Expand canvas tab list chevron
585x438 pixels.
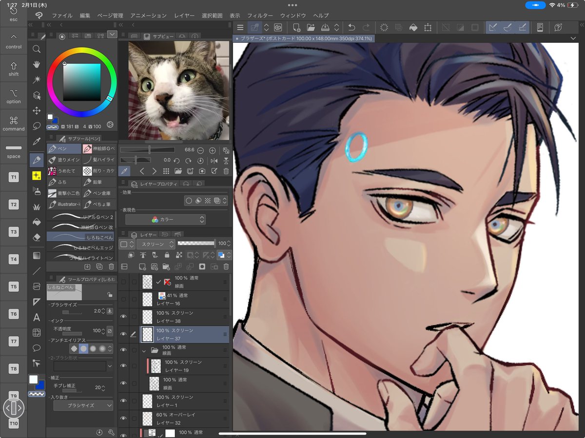(x=573, y=38)
